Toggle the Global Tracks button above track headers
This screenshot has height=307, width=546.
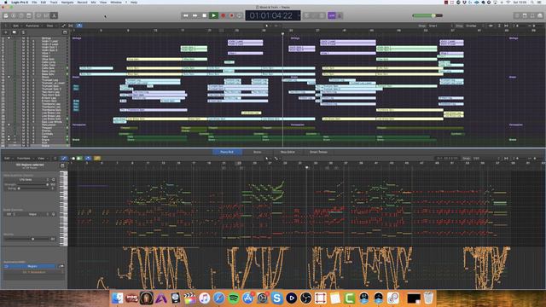(65, 32)
